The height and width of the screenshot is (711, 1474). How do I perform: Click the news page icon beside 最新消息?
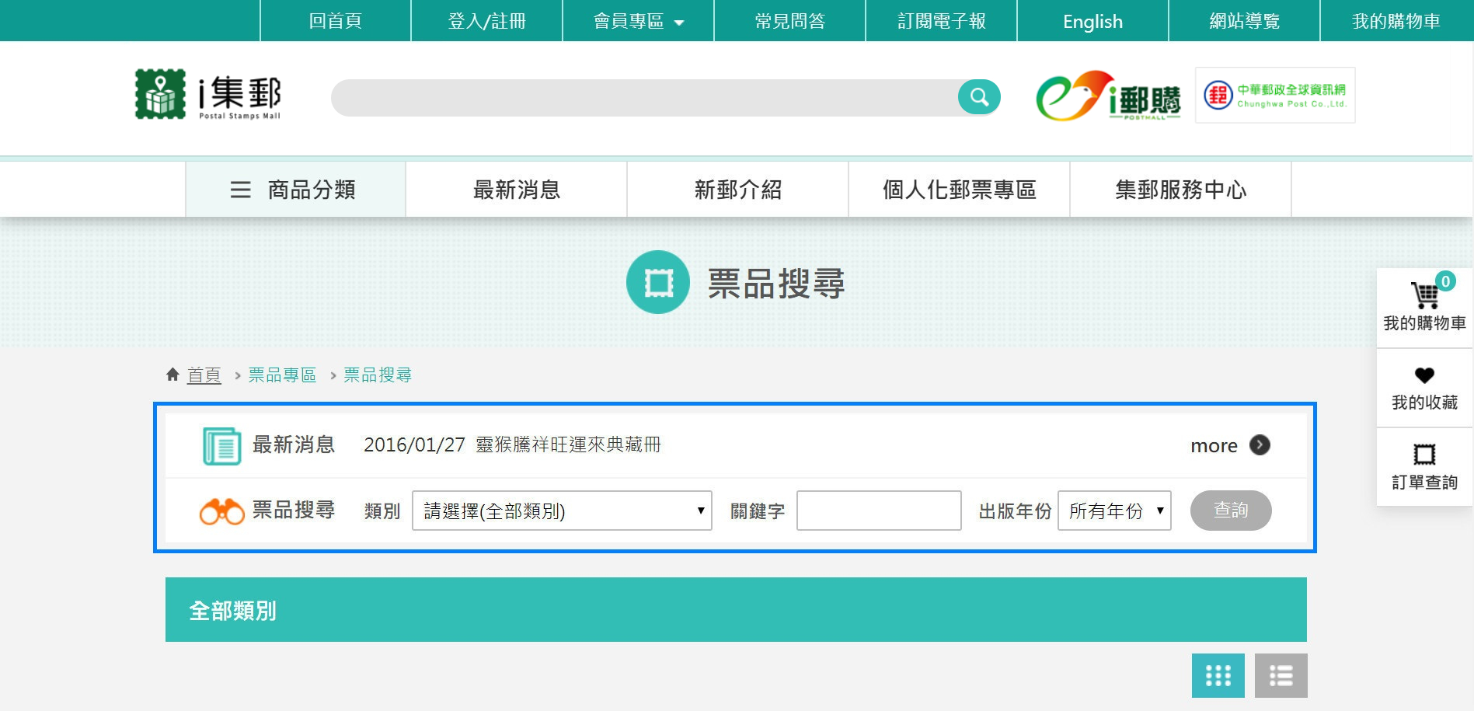pos(221,445)
